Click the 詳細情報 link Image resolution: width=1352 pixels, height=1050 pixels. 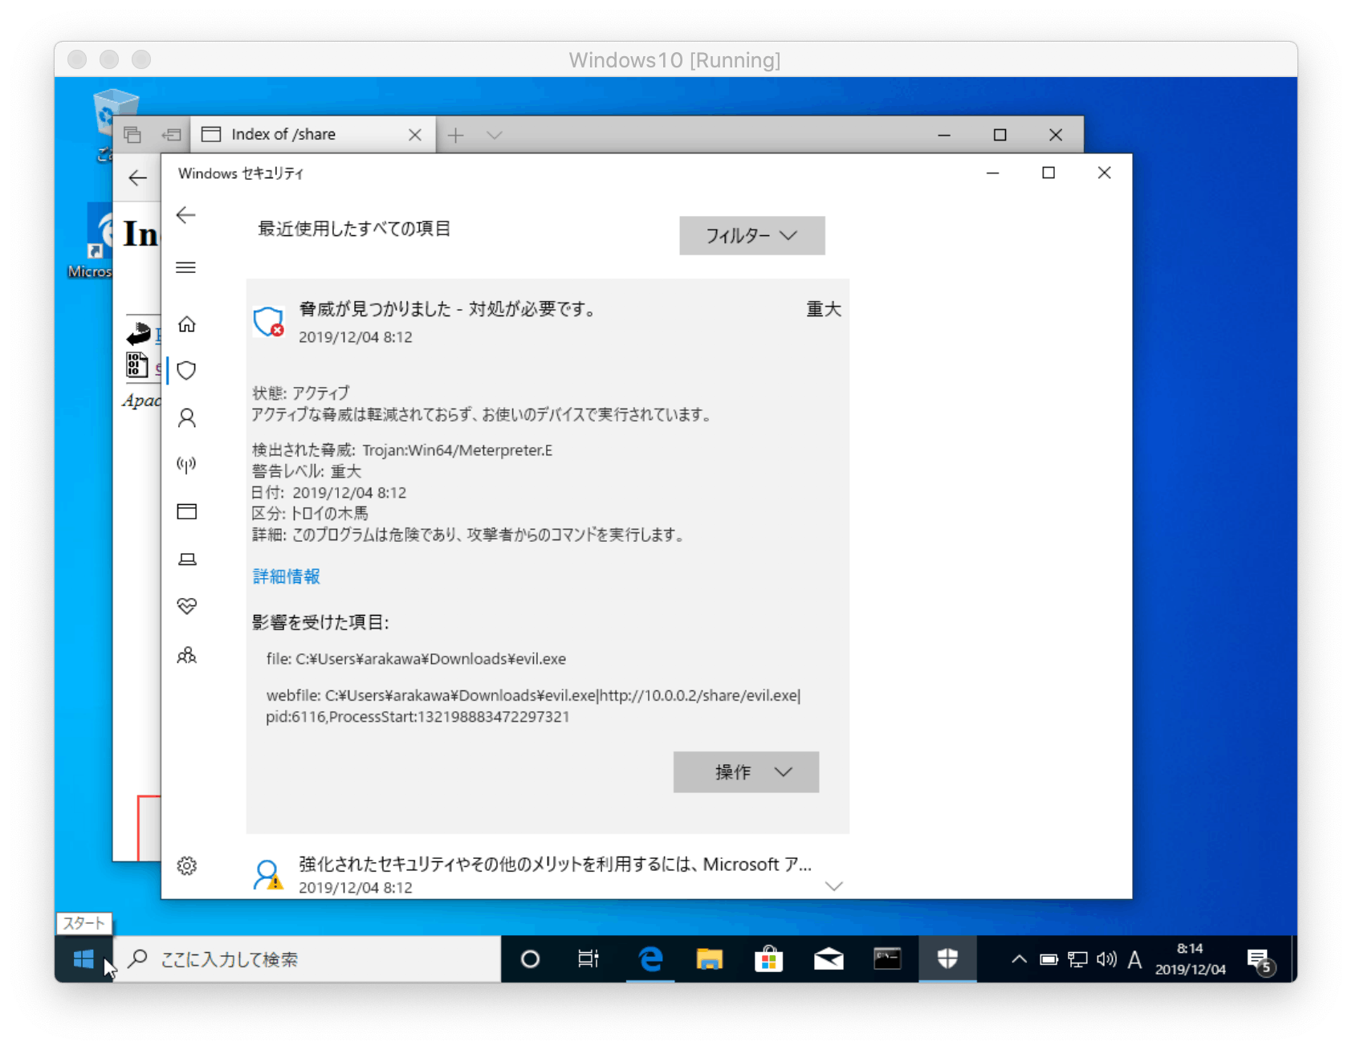pos(286,576)
